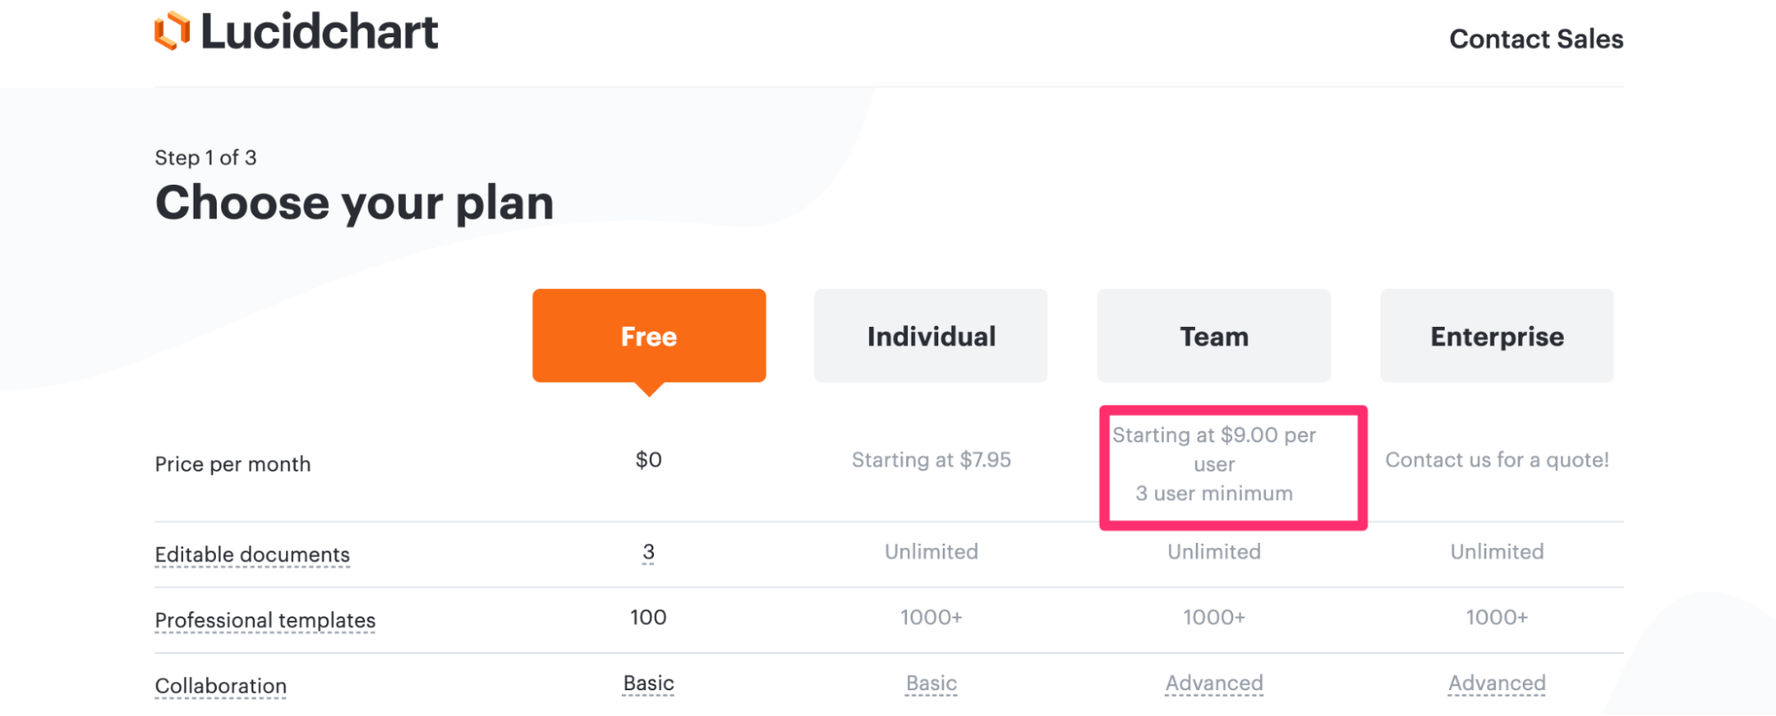
Task: Click the Starting at $7.95 price text
Action: (x=931, y=460)
